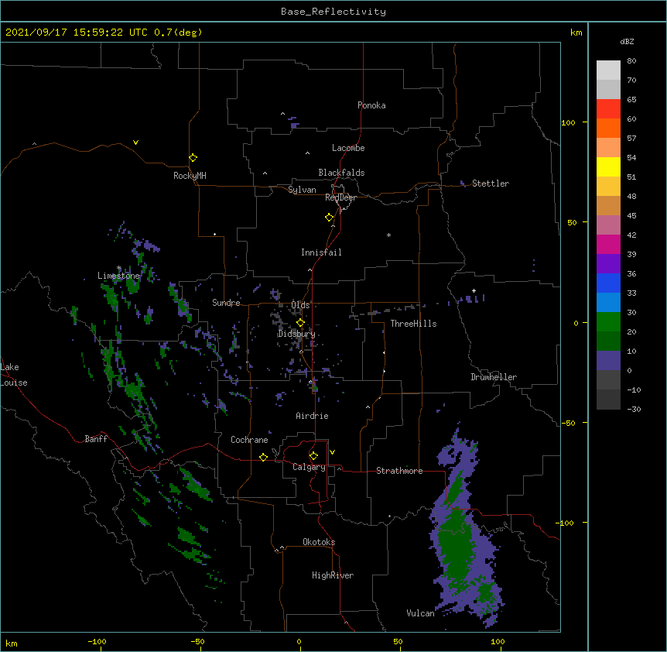Image resolution: width=667 pixels, height=652 pixels.
Task: Click the yellow diamond marker above Calgary label
Action: tap(313, 456)
